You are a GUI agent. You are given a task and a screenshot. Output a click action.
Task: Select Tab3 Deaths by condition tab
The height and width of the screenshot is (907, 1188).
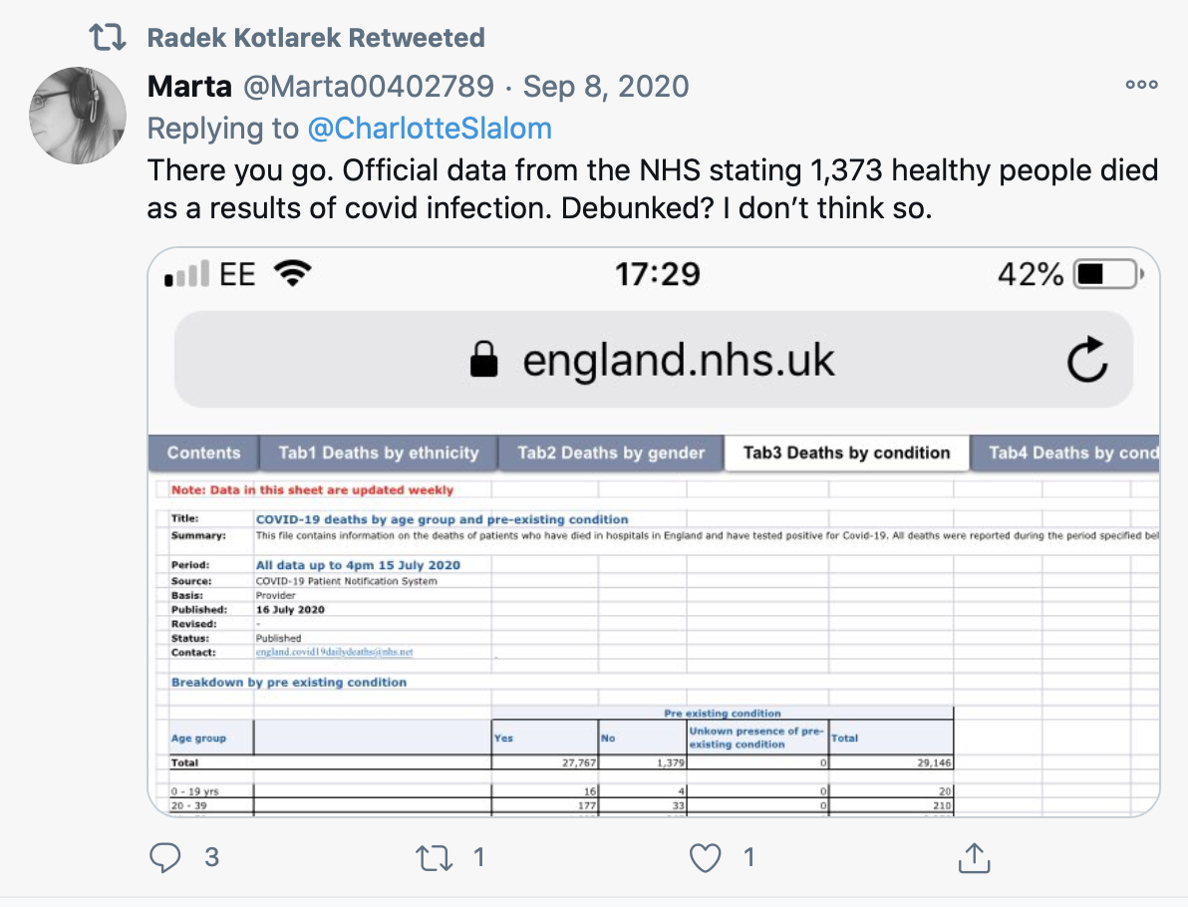coord(846,453)
